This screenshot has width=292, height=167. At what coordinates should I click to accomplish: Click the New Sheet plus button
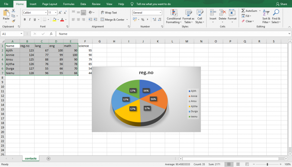coord(48,158)
